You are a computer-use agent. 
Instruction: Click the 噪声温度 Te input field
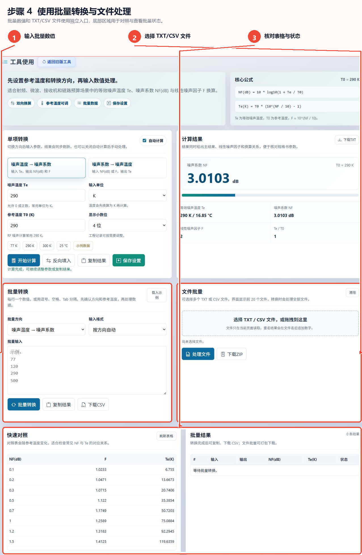coord(47,196)
